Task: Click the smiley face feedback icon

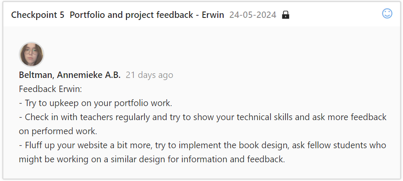Action: click(x=387, y=14)
